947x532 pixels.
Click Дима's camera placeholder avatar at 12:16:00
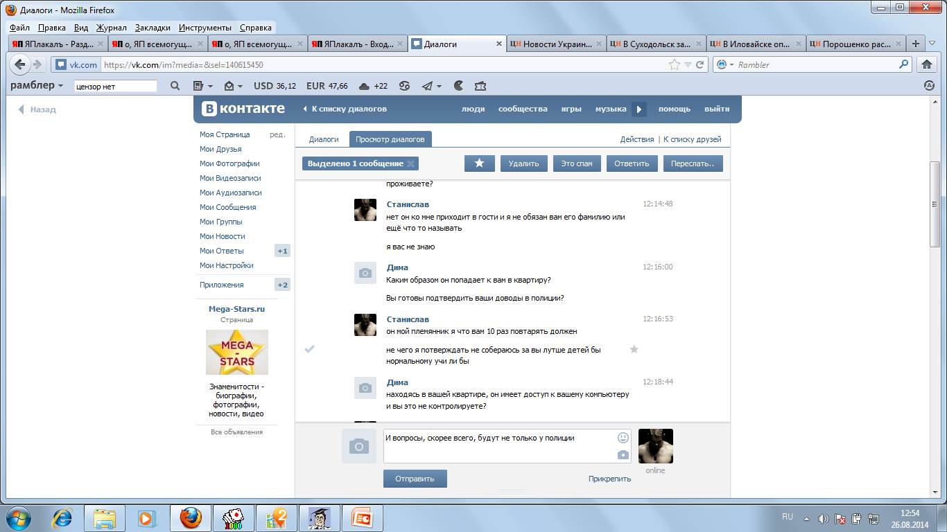pos(365,273)
